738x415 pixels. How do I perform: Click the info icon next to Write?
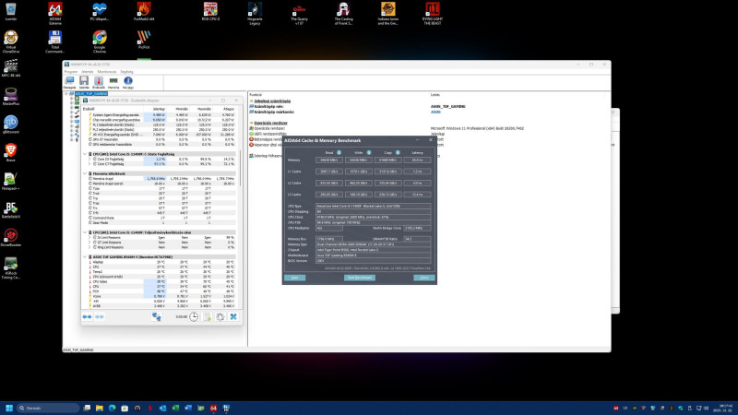pos(368,152)
